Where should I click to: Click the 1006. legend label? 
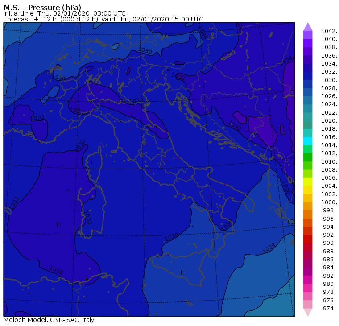pyautogui.click(x=329, y=177)
